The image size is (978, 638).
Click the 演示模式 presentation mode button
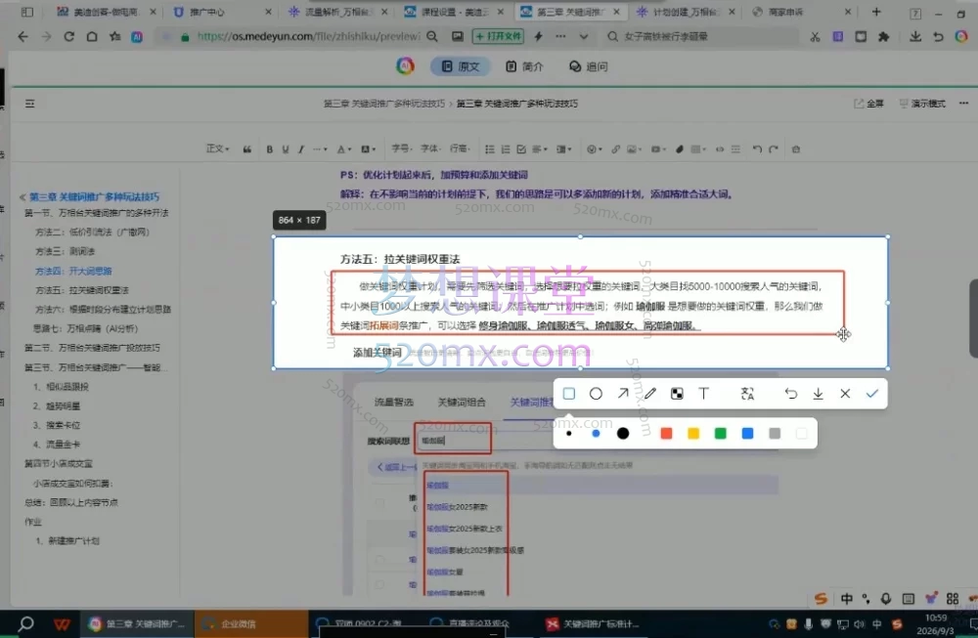(x=922, y=104)
